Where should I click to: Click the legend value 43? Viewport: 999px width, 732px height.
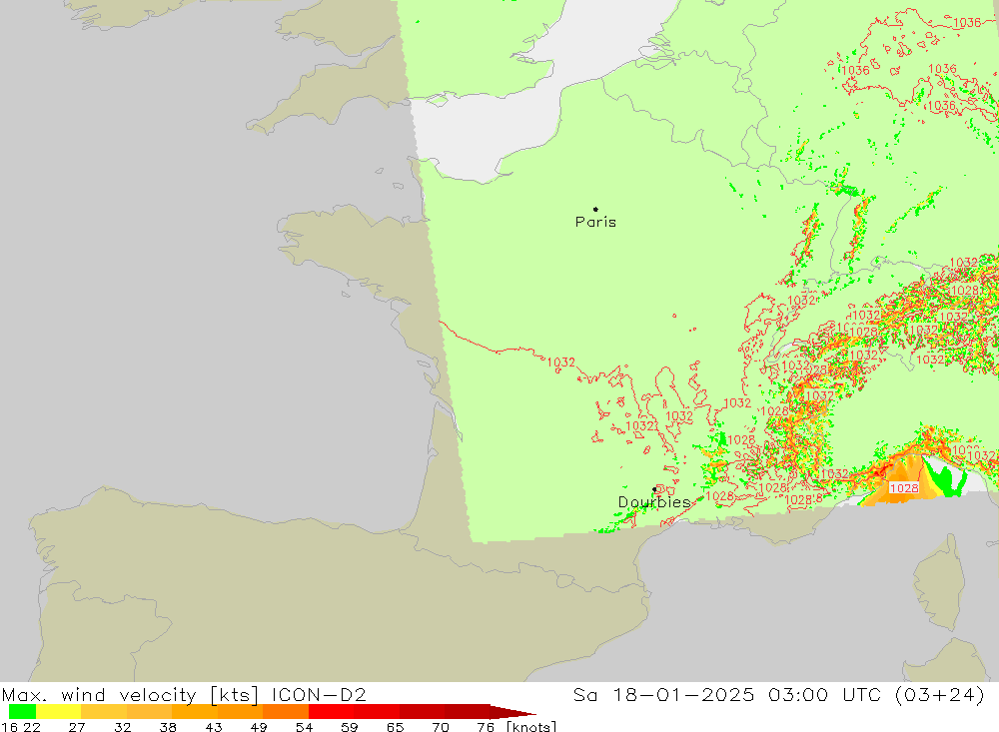[214, 726]
